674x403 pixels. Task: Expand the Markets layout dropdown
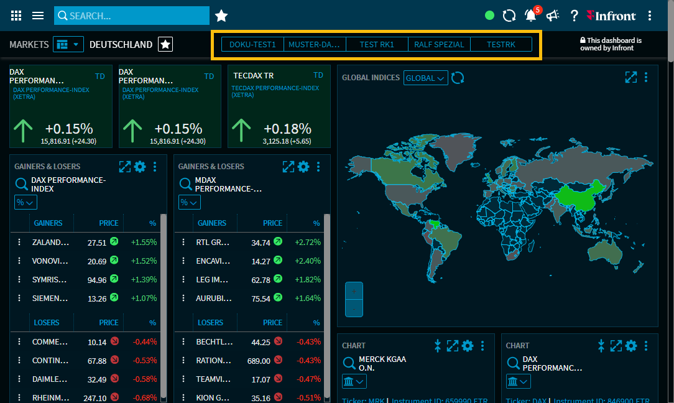68,44
